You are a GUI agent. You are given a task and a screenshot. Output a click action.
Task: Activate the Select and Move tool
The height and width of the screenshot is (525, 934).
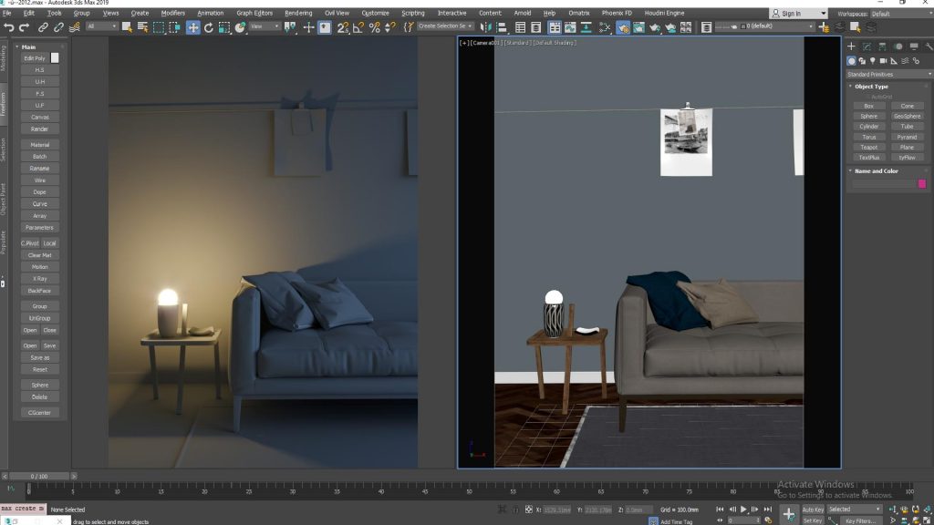click(193, 27)
